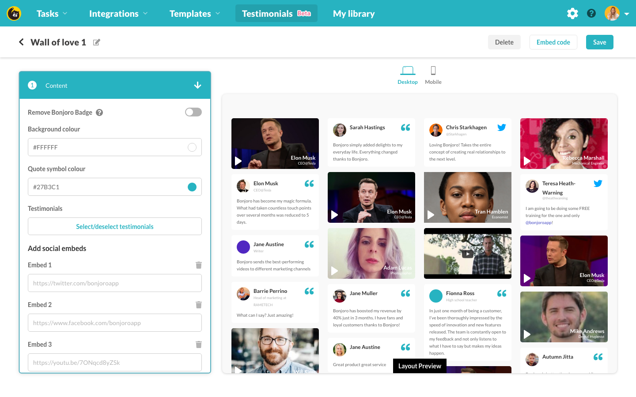Open quote symbol colour teal swatch

click(x=192, y=187)
